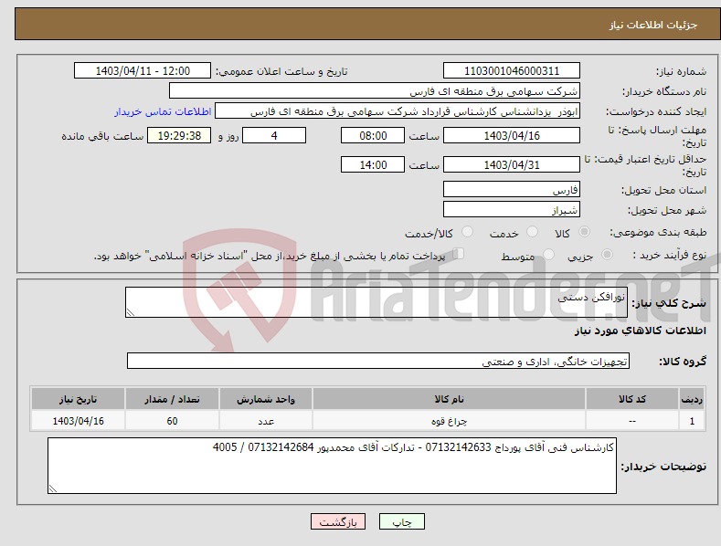Click the چاپ print button
The image size is (721, 546).
[x=402, y=522]
